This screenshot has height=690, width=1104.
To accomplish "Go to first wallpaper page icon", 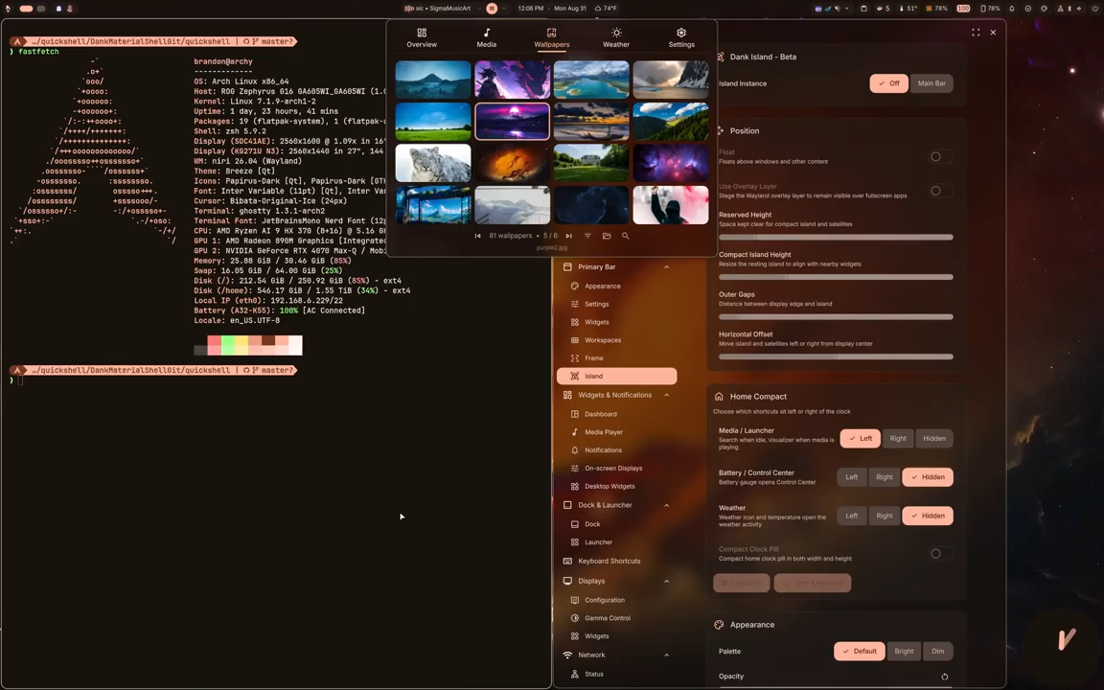I will tap(477, 236).
